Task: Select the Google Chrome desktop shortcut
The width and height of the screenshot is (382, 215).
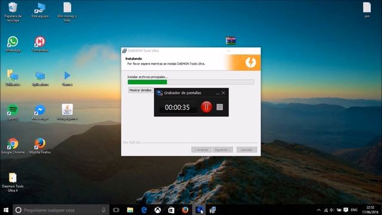Action: (13, 146)
